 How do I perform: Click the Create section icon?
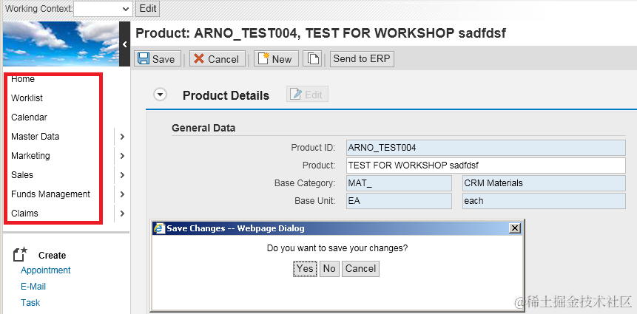21,255
